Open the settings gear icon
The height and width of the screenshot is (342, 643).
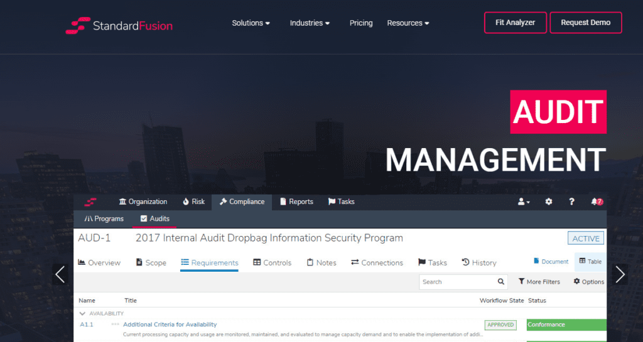549,201
